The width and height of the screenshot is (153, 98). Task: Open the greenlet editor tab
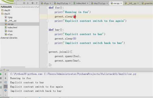pyautogui.click(x=147, y=3)
